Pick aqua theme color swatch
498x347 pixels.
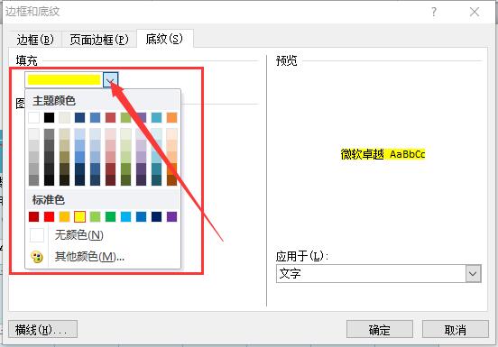(x=156, y=117)
